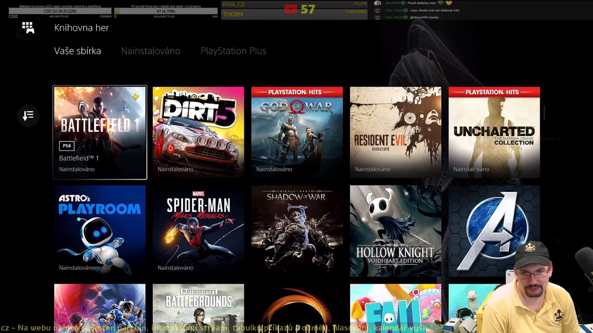Choose the God of War tile
Viewport: 593px width, 333px height.
[x=297, y=132]
